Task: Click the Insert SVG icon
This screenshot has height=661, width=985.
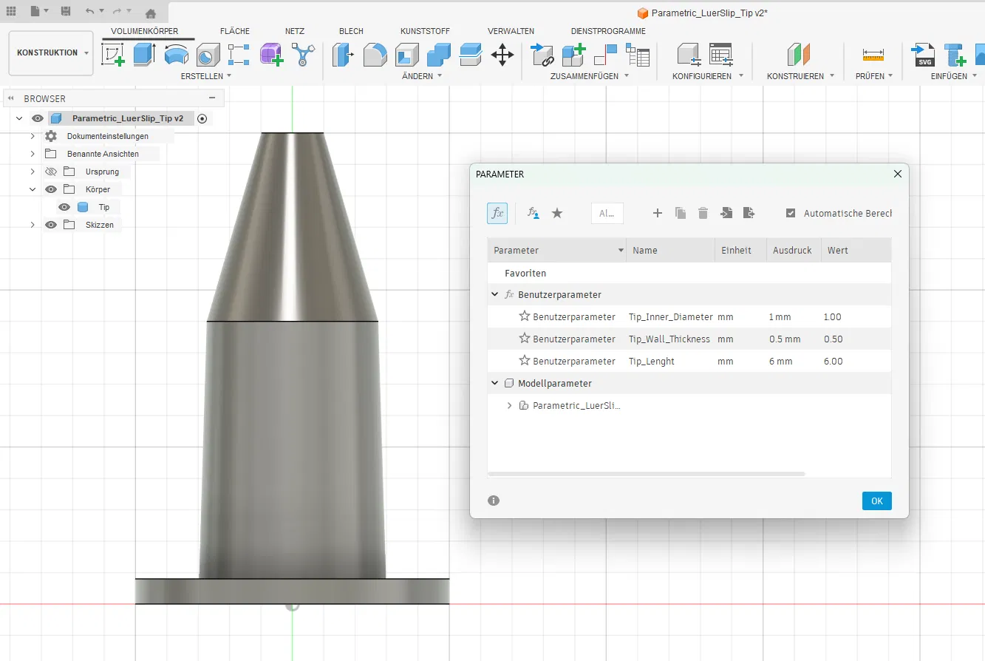Action: (924, 55)
